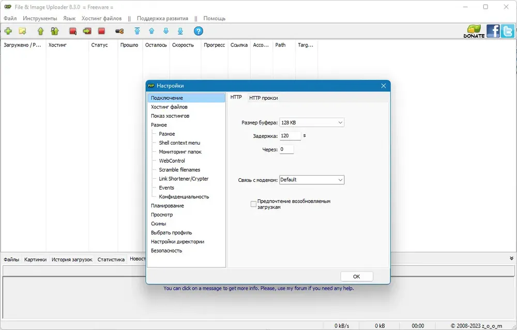Click the red square with green arrow icon
Image resolution: width=517 pixels, height=330 pixels.
click(87, 31)
